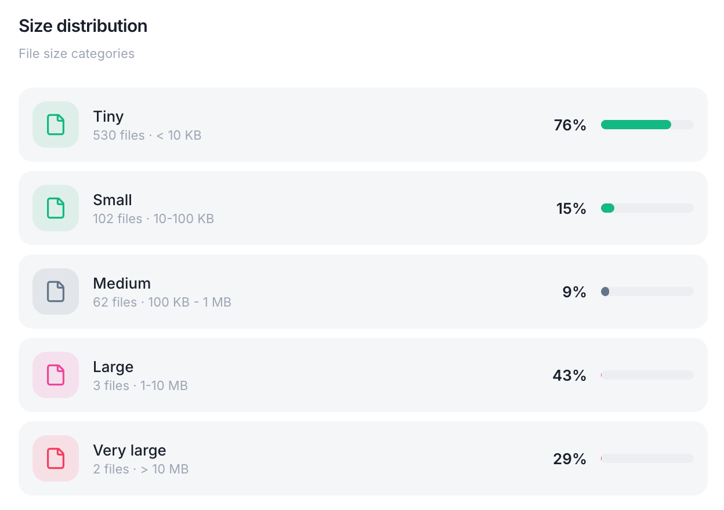724x510 pixels.
Task: Select the Medium category label
Action: (122, 283)
